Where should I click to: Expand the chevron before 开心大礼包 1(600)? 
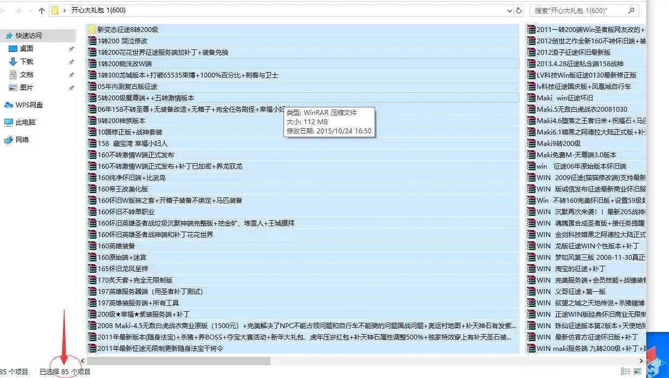click(65, 10)
